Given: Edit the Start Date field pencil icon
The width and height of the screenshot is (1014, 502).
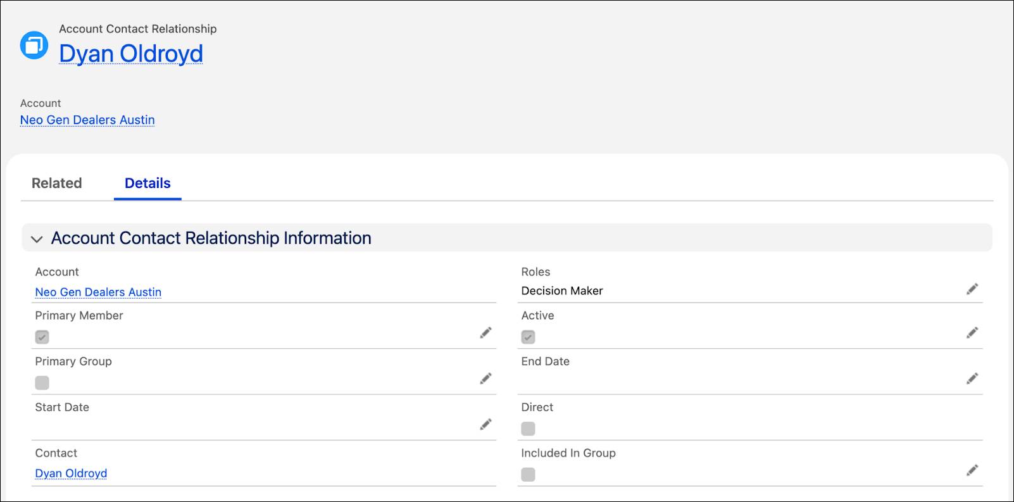Looking at the screenshot, I should 485,425.
